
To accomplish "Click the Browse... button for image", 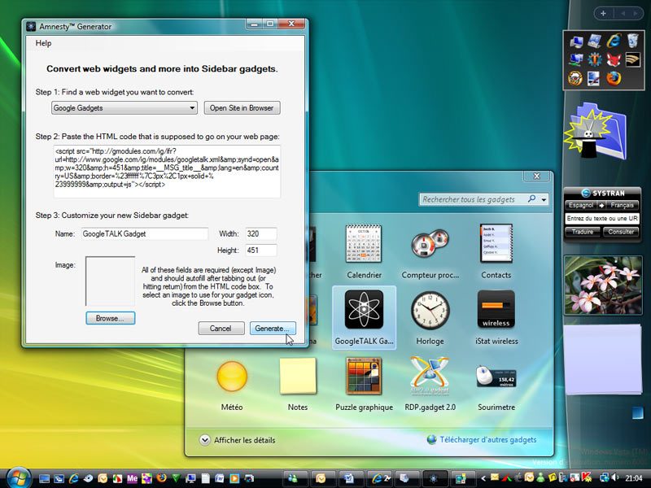I will [x=110, y=319].
